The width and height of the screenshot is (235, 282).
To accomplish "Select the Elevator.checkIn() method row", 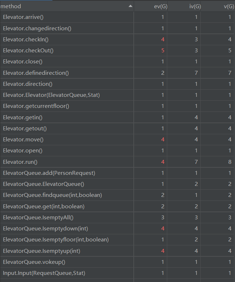I will click(x=117, y=40).
